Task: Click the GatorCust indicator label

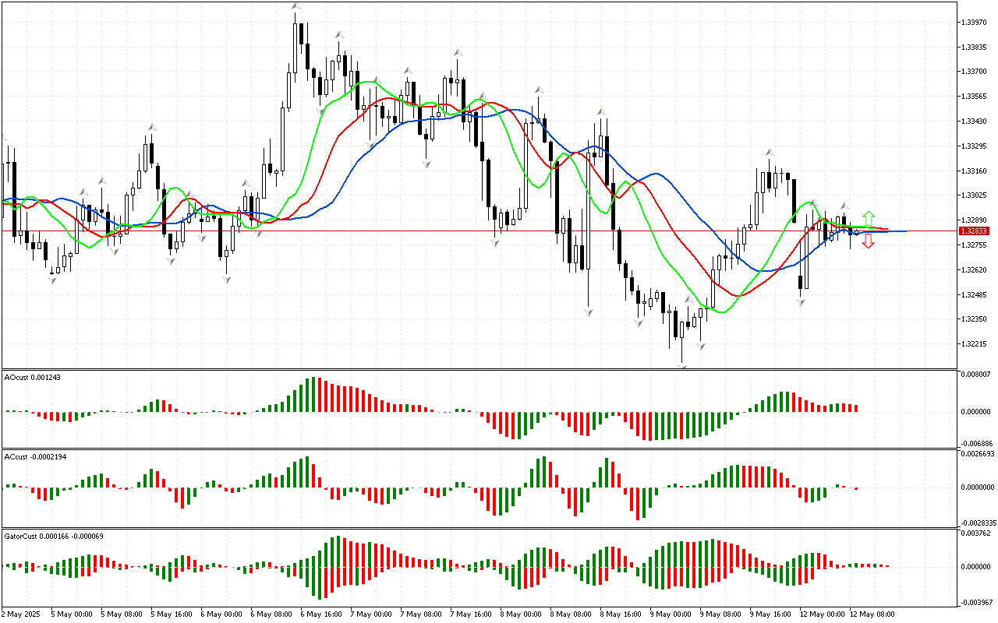Action: pos(54,536)
